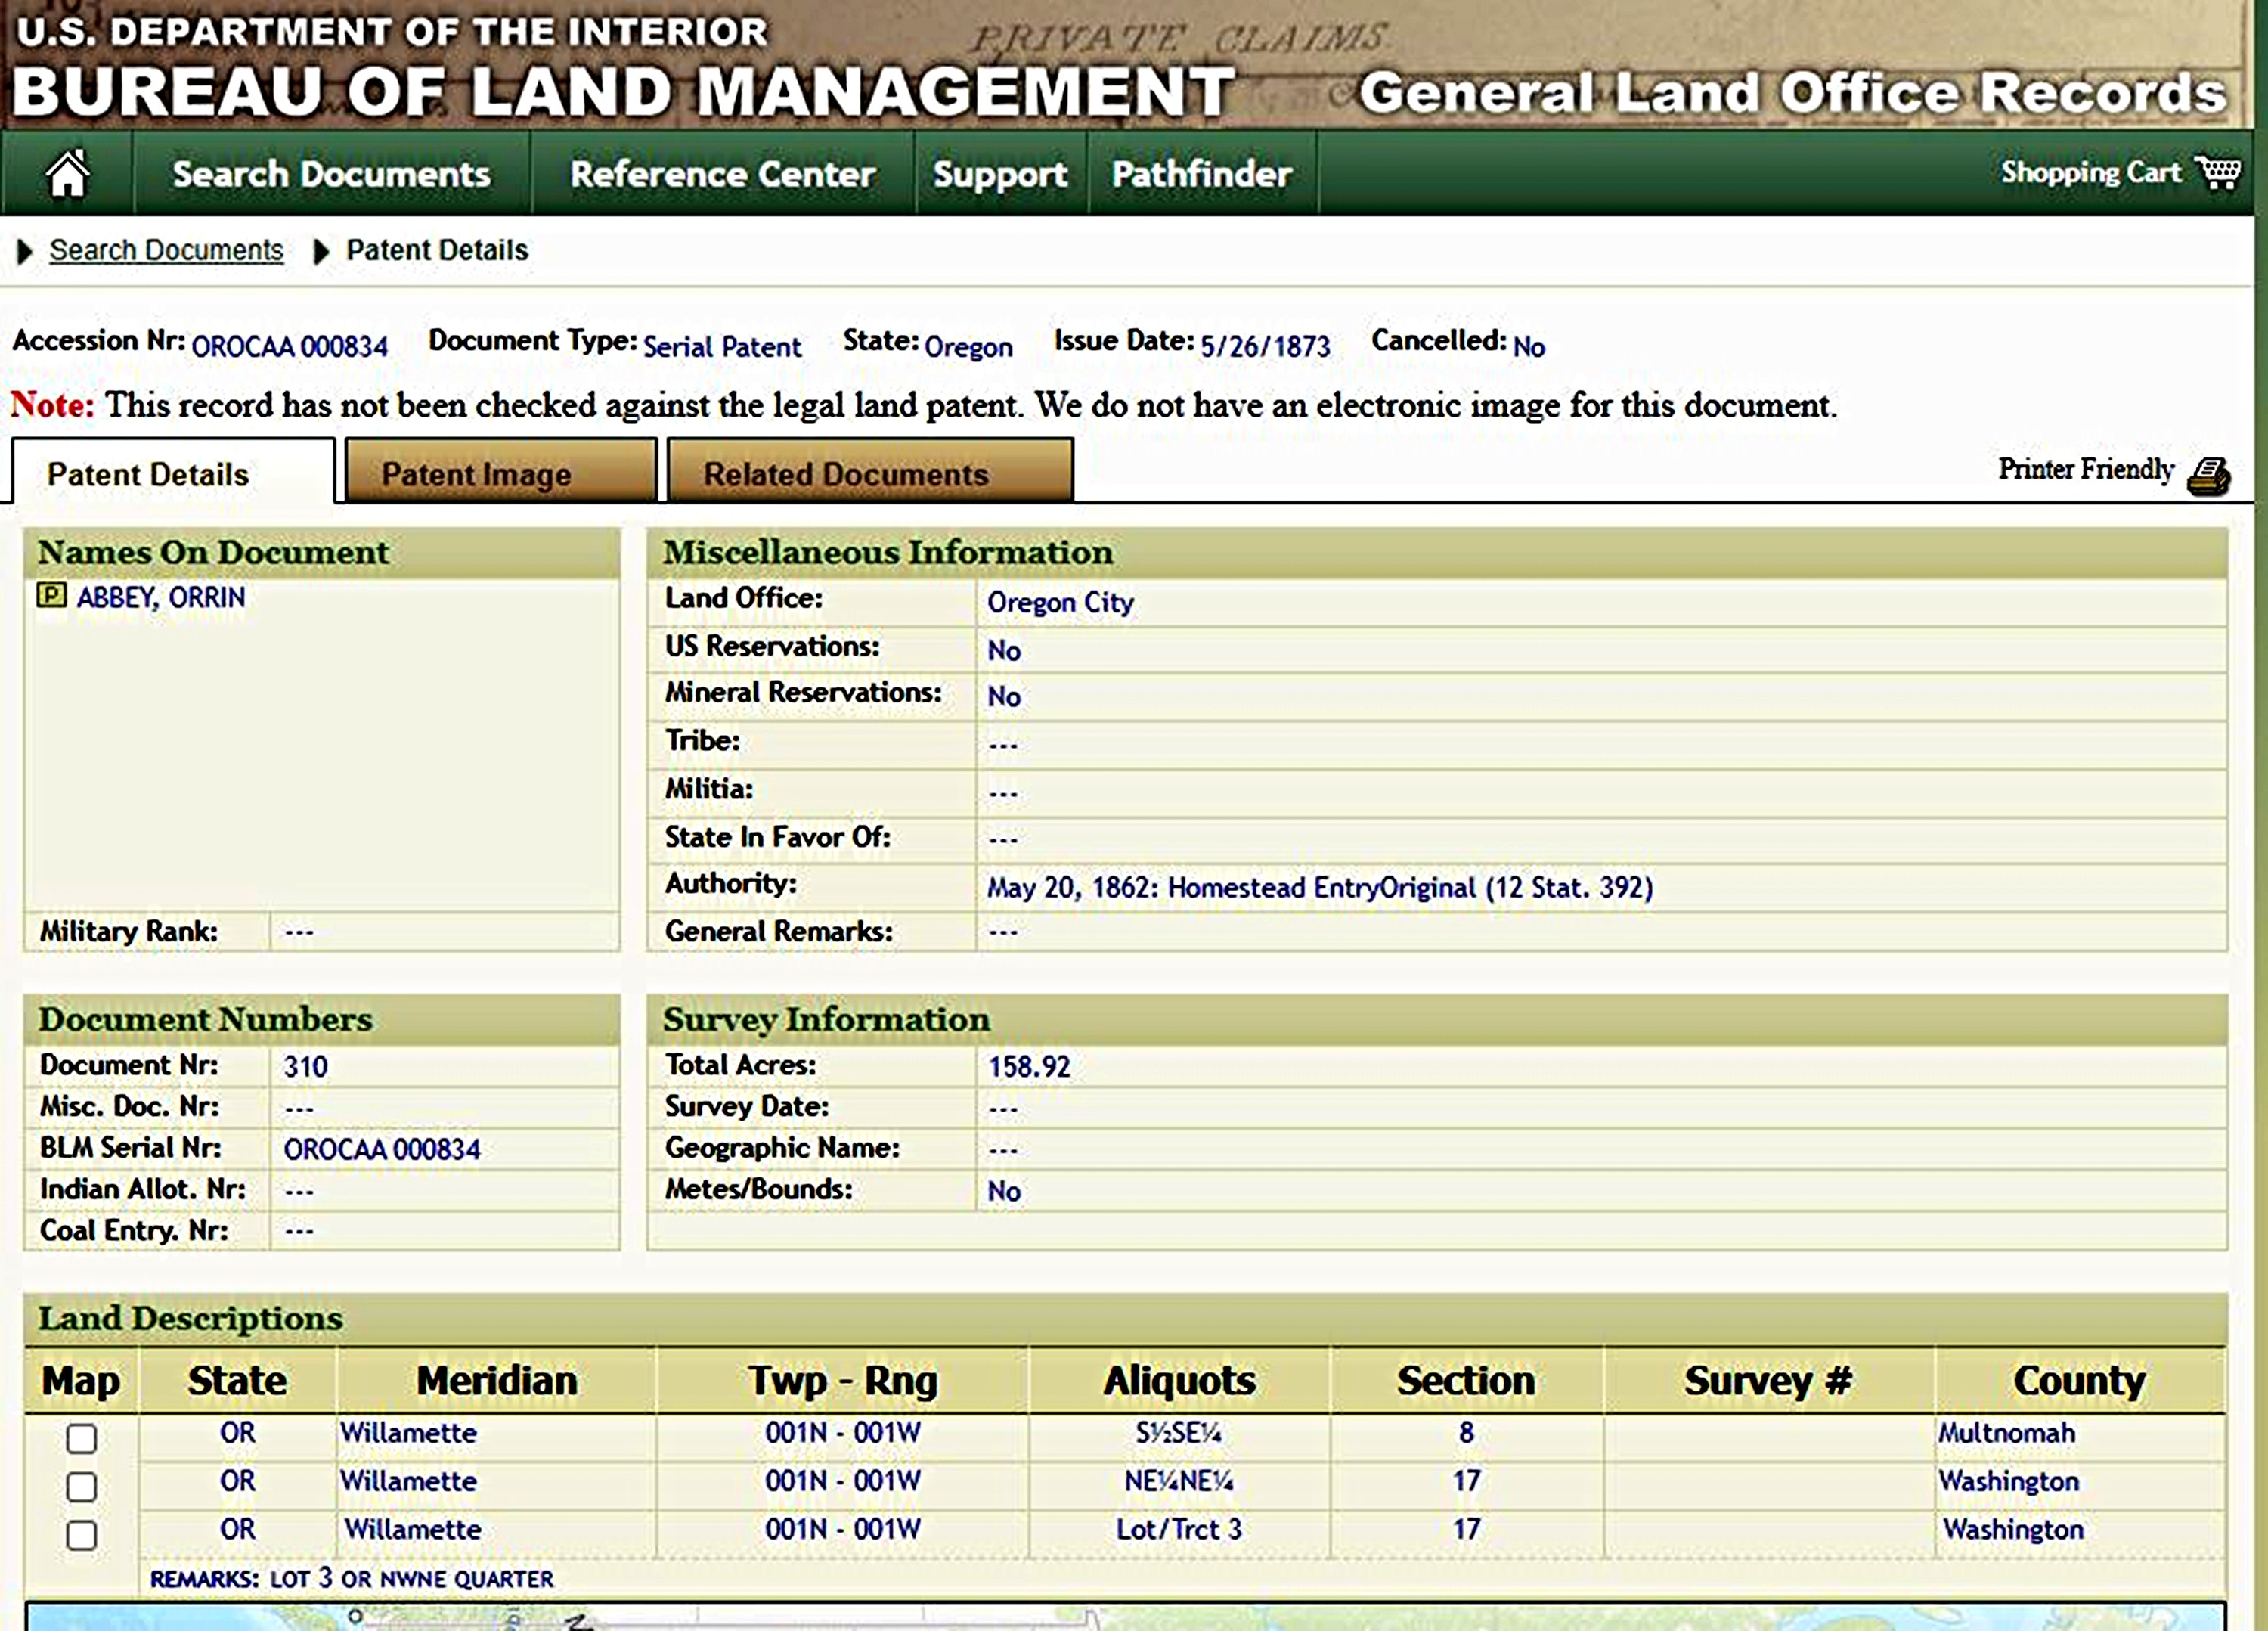Viewport: 2268px width, 1631px height.
Task: Click the Authority value Homestead EntryOriginal
Action: coord(1320,887)
